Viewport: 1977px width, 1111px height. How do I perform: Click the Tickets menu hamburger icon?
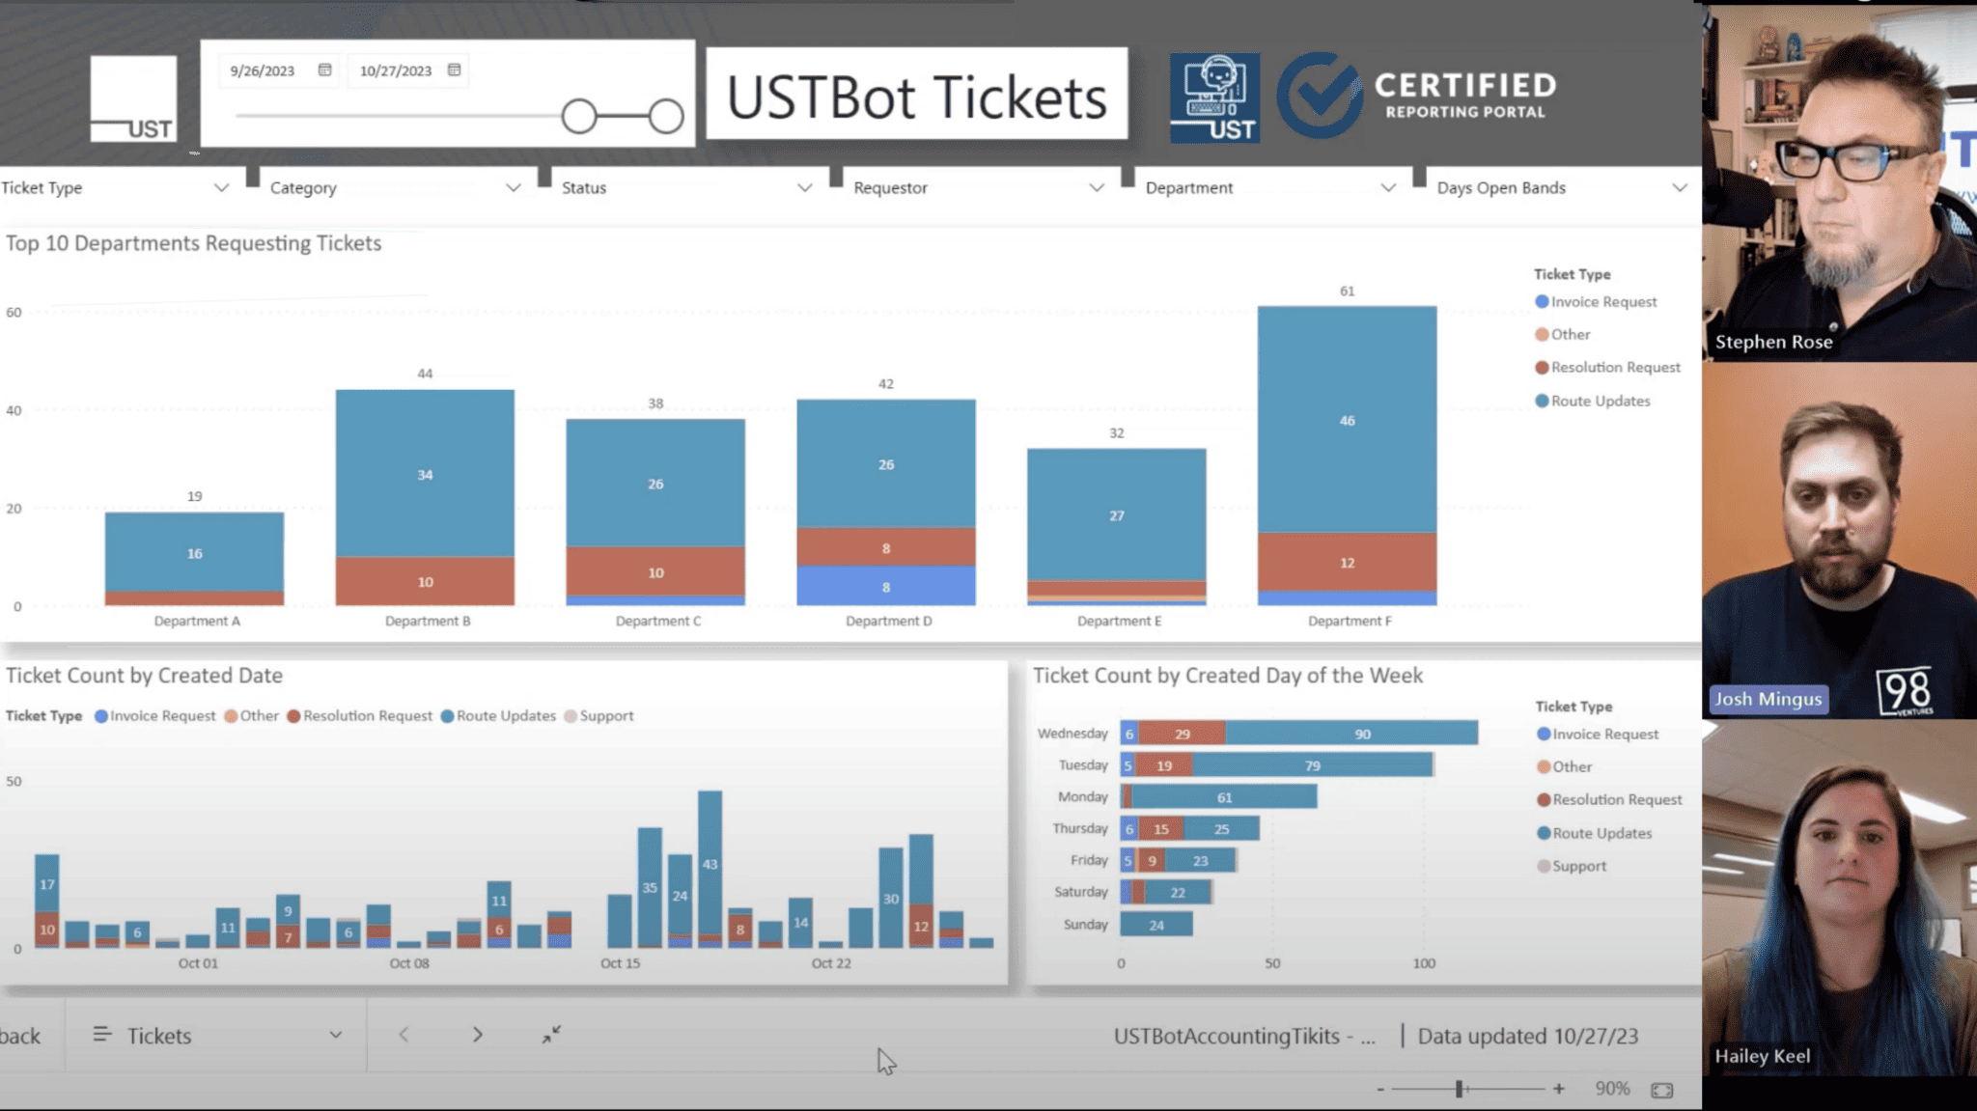coord(100,1035)
